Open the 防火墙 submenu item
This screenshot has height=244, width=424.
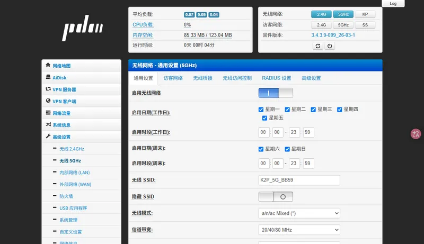click(66, 196)
